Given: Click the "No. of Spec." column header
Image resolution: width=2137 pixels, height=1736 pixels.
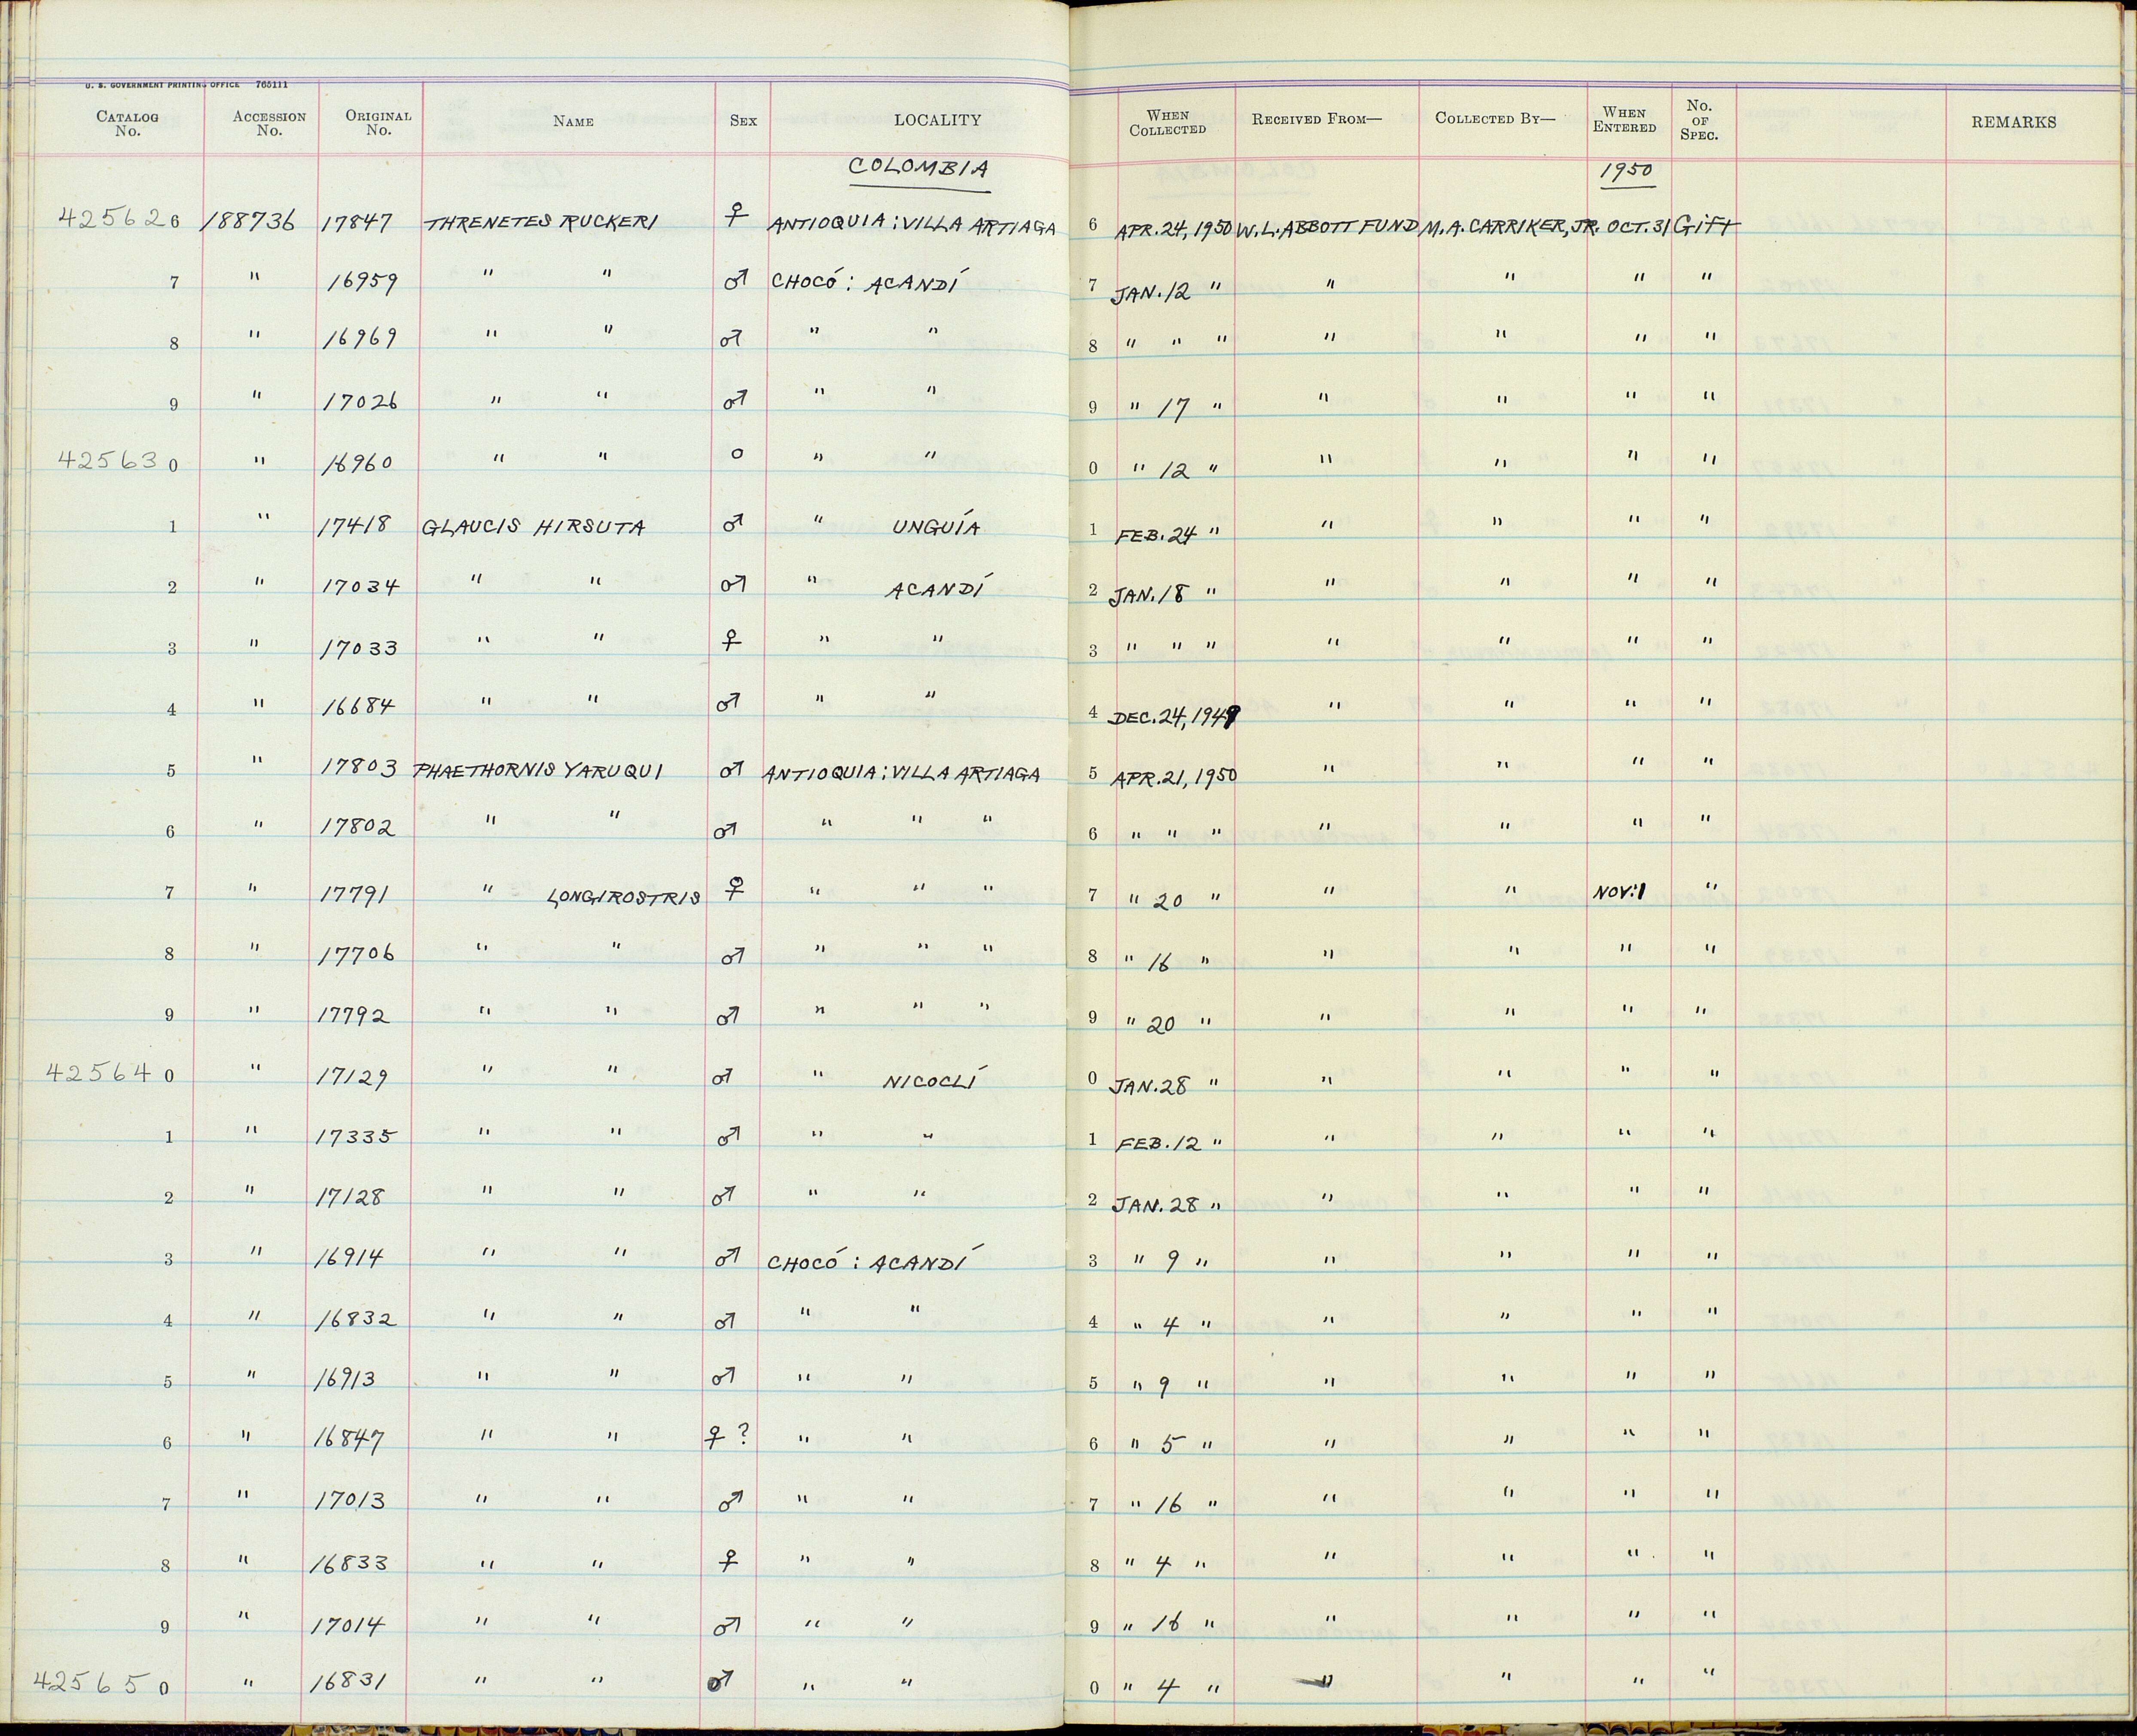Looking at the screenshot, I should tap(1699, 120).
